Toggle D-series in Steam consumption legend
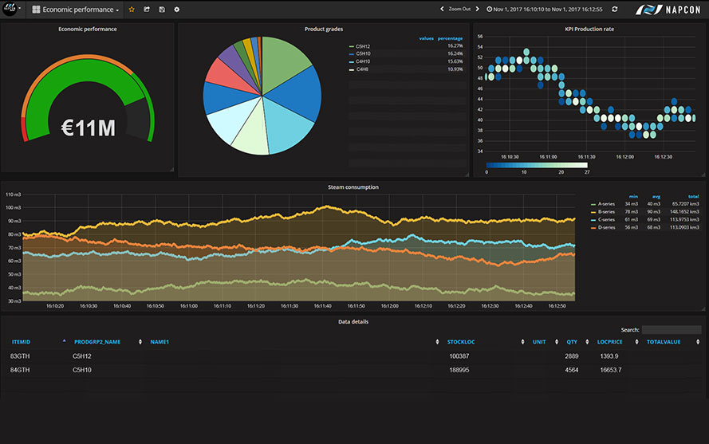 coord(608,227)
